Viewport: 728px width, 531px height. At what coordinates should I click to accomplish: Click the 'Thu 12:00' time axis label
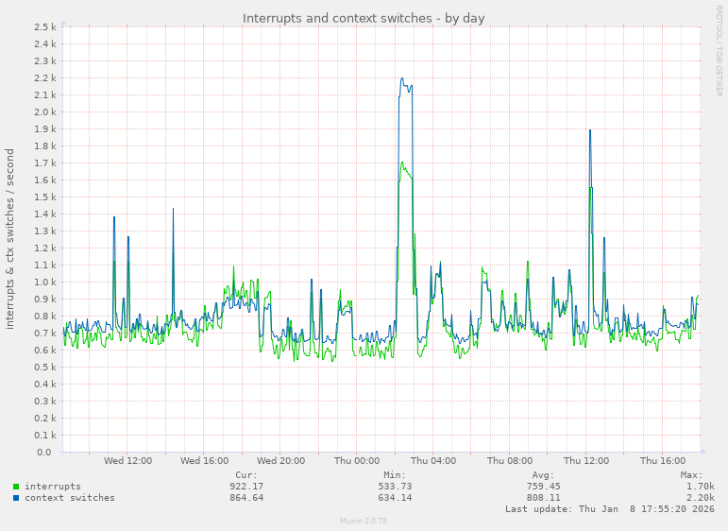pyautogui.click(x=586, y=461)
